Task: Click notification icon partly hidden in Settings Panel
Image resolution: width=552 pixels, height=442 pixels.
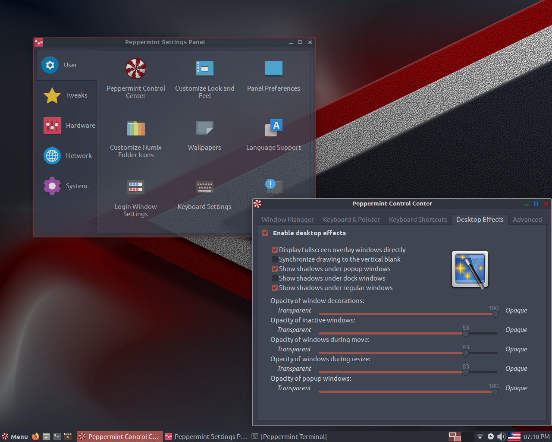Action: click(273, 187)
